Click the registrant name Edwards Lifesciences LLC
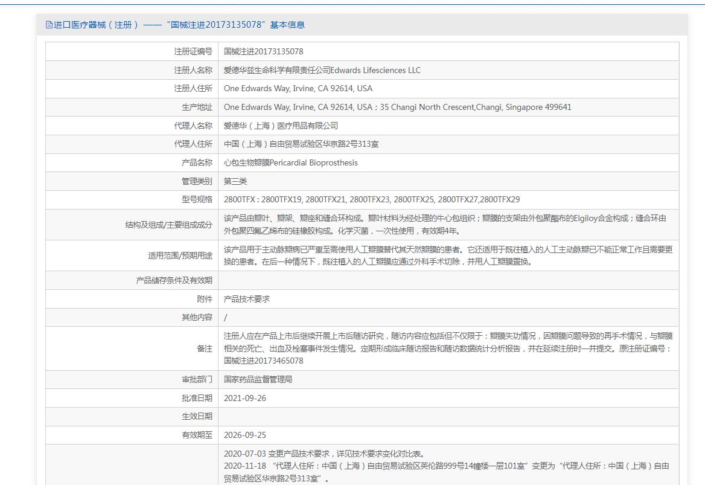The height and width of the screenshot is (485, 705). coord(322,70)
